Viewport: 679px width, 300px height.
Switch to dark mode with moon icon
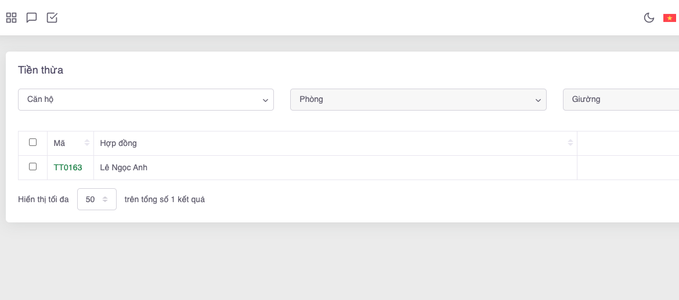click(x=649, y=18)
